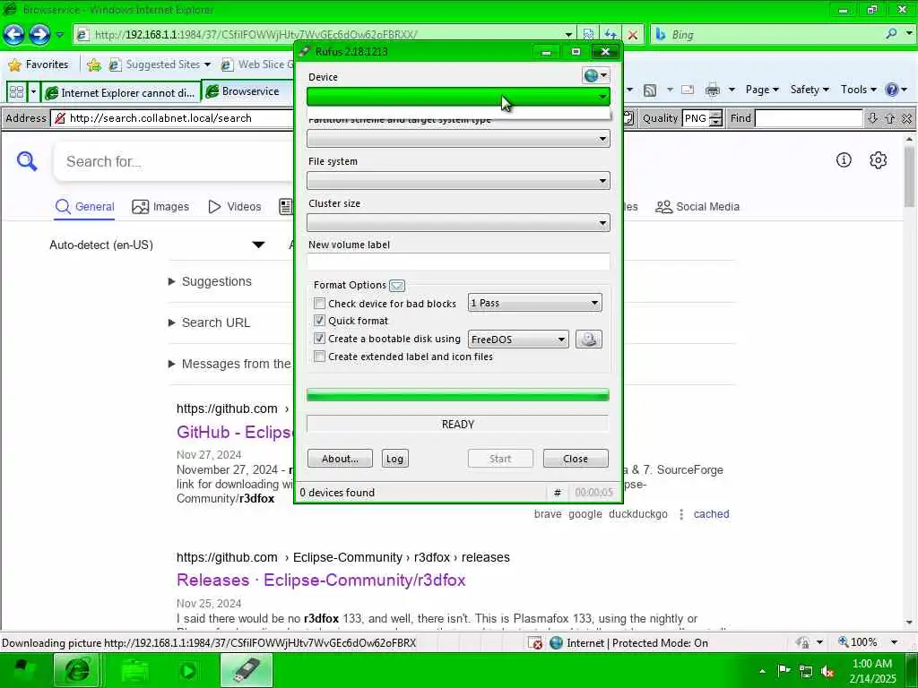Click the Refresh page icon
Viewport: 918px width, 688px height.
coord(610,35)
